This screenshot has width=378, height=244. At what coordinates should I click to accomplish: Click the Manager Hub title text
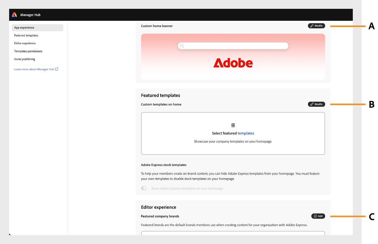pyautogui.click(x=31, y=15)
